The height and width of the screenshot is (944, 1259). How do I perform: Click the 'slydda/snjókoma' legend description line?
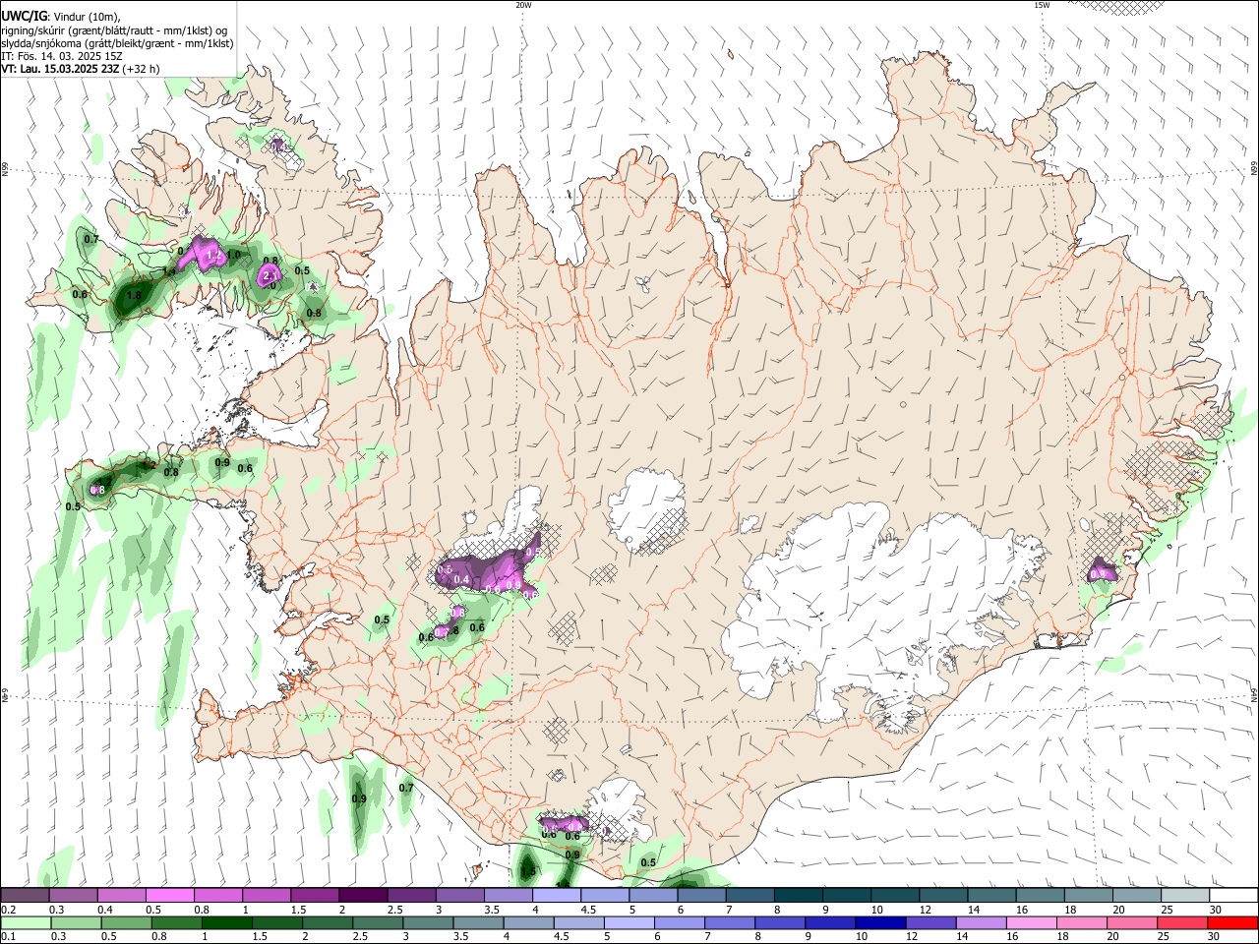[117, 43]
